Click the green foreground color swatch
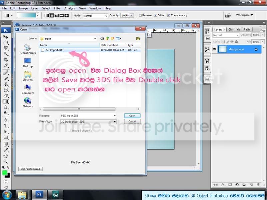 pos(5,173)
